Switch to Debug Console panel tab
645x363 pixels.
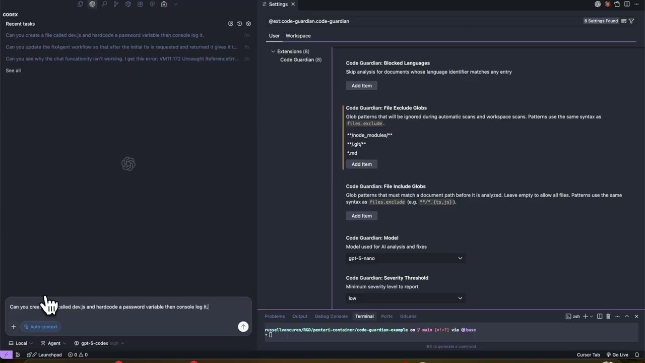(331, 316)
